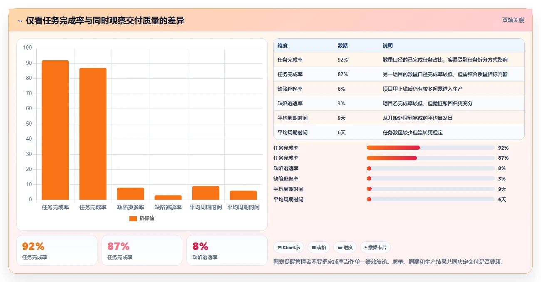Click the 缺陷逃逸率 chart bar valued 8

(x=130, y=194)
